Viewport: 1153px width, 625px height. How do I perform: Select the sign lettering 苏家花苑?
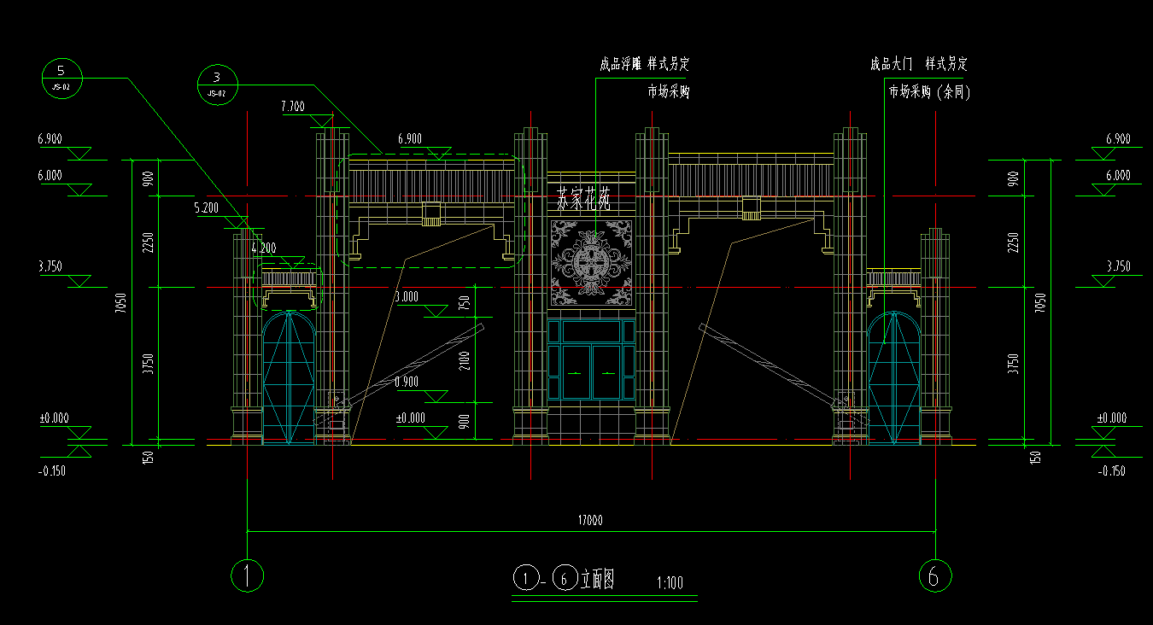[x=585, y=199]
